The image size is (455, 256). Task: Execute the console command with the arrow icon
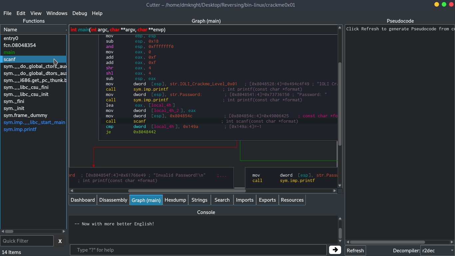335,250
